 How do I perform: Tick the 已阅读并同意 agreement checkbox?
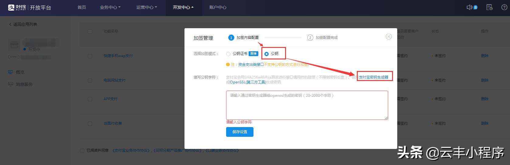click(x=82, y=151)
